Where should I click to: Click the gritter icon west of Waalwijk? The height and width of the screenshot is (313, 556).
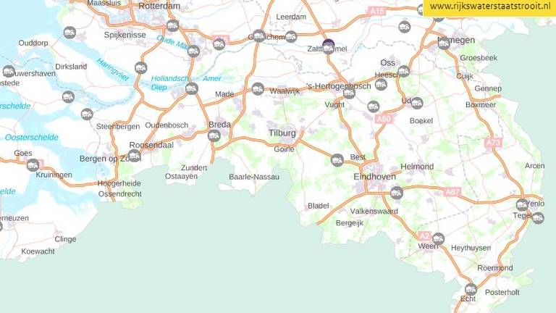258,88
